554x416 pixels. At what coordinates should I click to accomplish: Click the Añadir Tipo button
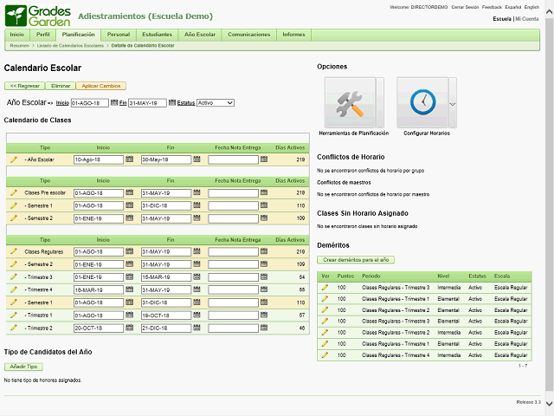point(23,367)
